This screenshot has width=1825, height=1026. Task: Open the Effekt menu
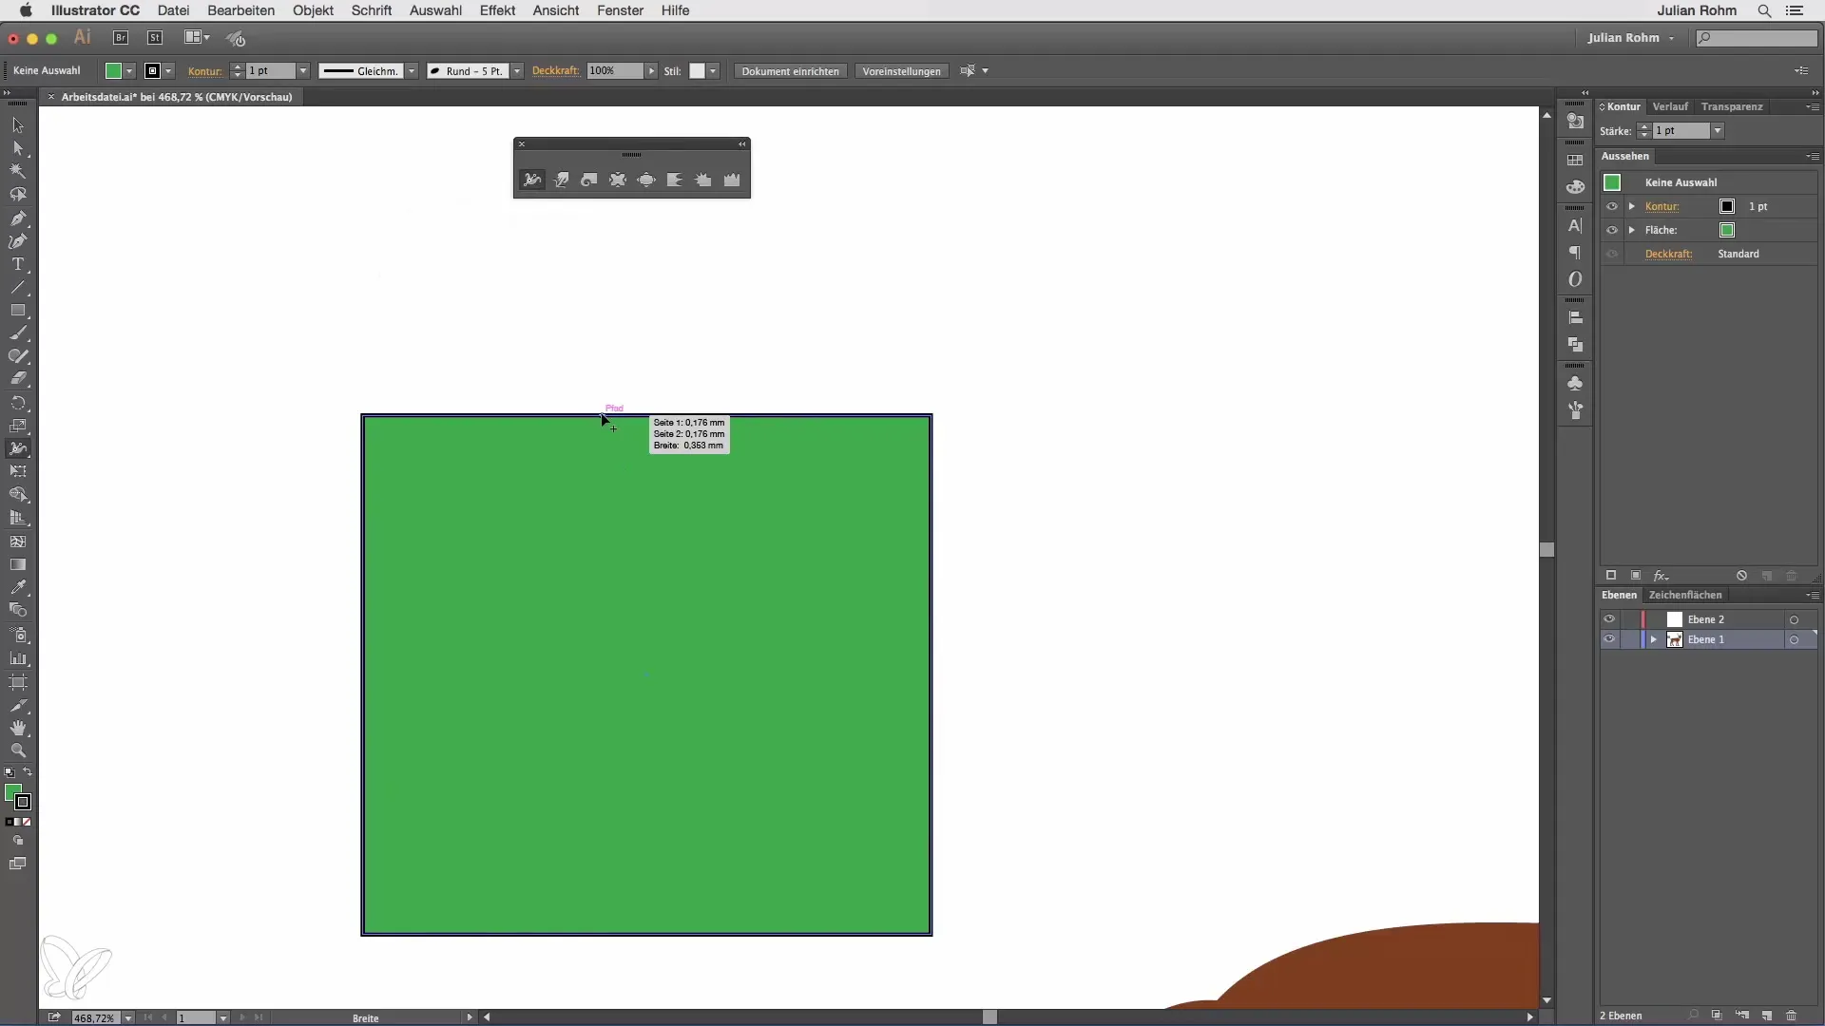[497, 10]
